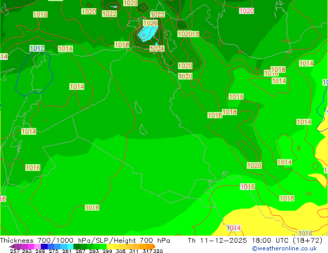Click the legend value 257
Screen dimensions: 328x253
(x=15, y=251)
